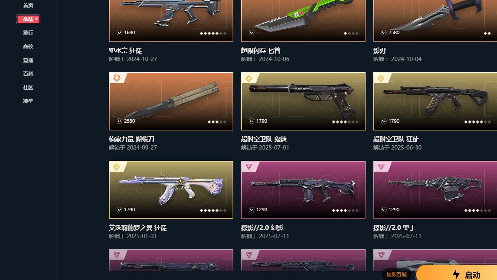Click the VP currency icon beside 1690

point(119,33)
